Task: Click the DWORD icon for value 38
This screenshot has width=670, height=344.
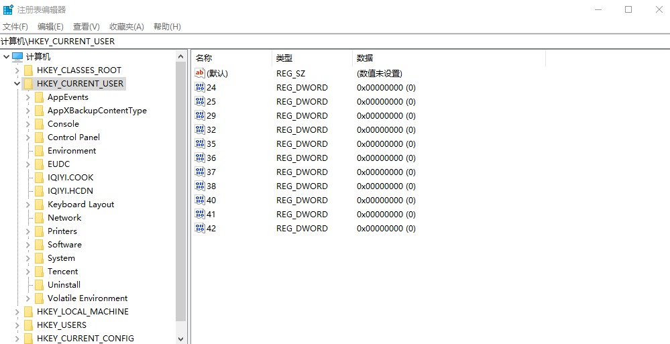Action: 200,186
